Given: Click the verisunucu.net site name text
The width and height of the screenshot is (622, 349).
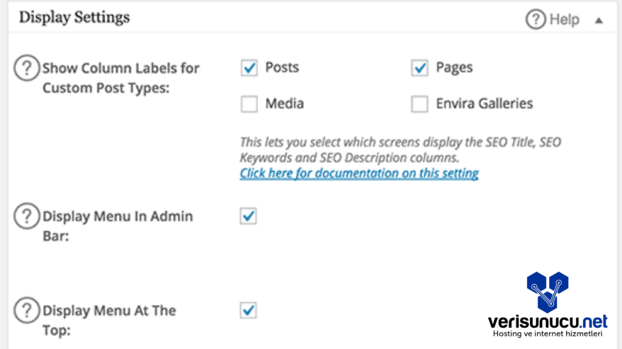Looking at the screenshot, I should [547, 321].
